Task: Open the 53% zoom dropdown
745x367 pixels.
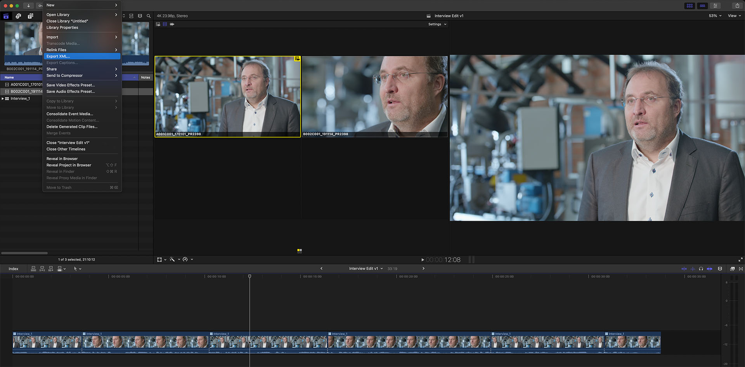Action: [x=715, y=16]
